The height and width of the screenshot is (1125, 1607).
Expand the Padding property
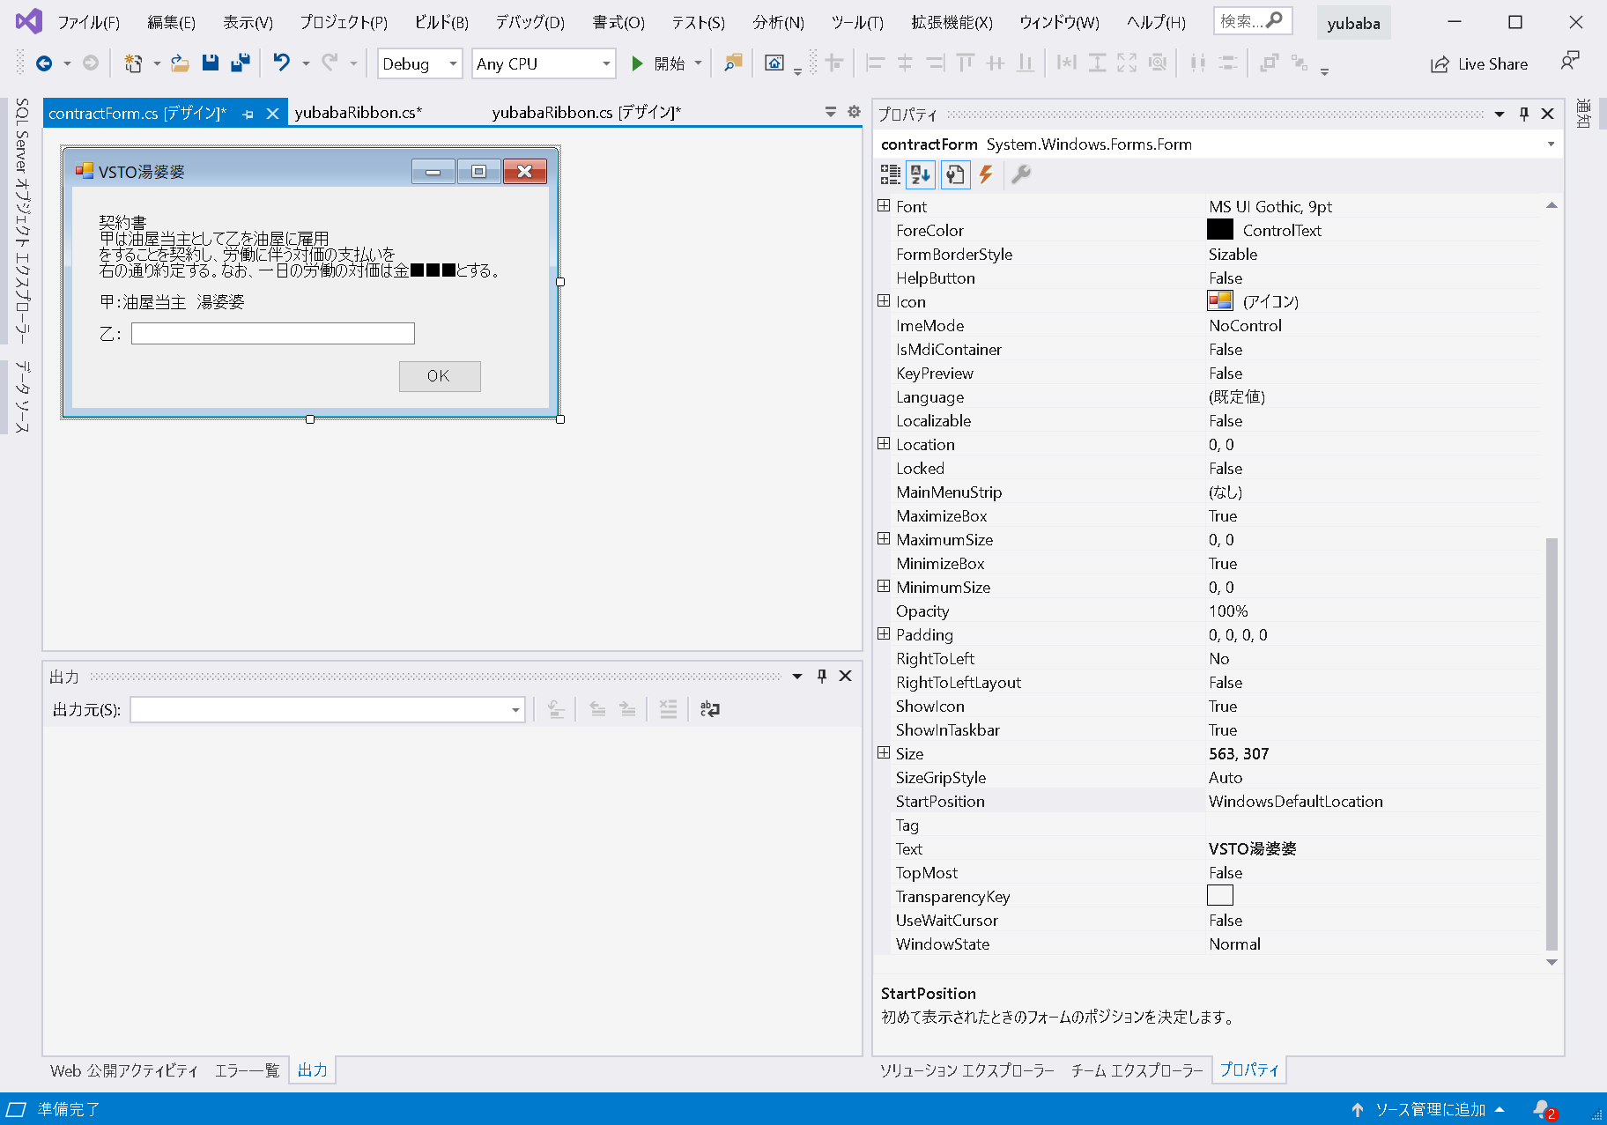tap(884, 634)
